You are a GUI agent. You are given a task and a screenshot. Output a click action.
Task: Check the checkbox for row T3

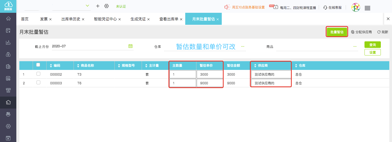(38, 74)
